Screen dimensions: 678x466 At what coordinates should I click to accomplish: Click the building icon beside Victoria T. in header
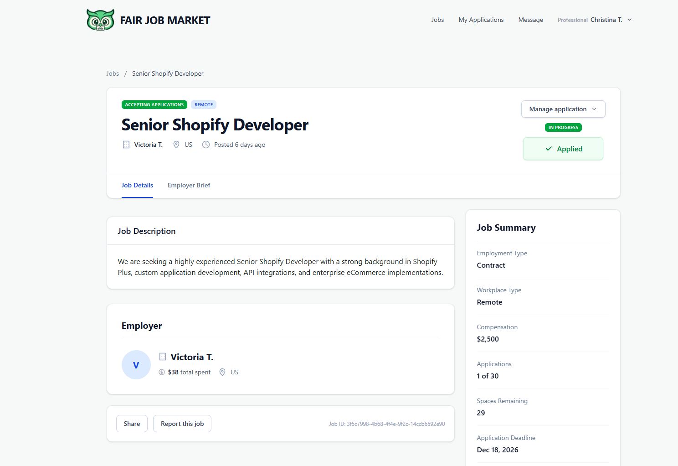[x=126, y=145]
